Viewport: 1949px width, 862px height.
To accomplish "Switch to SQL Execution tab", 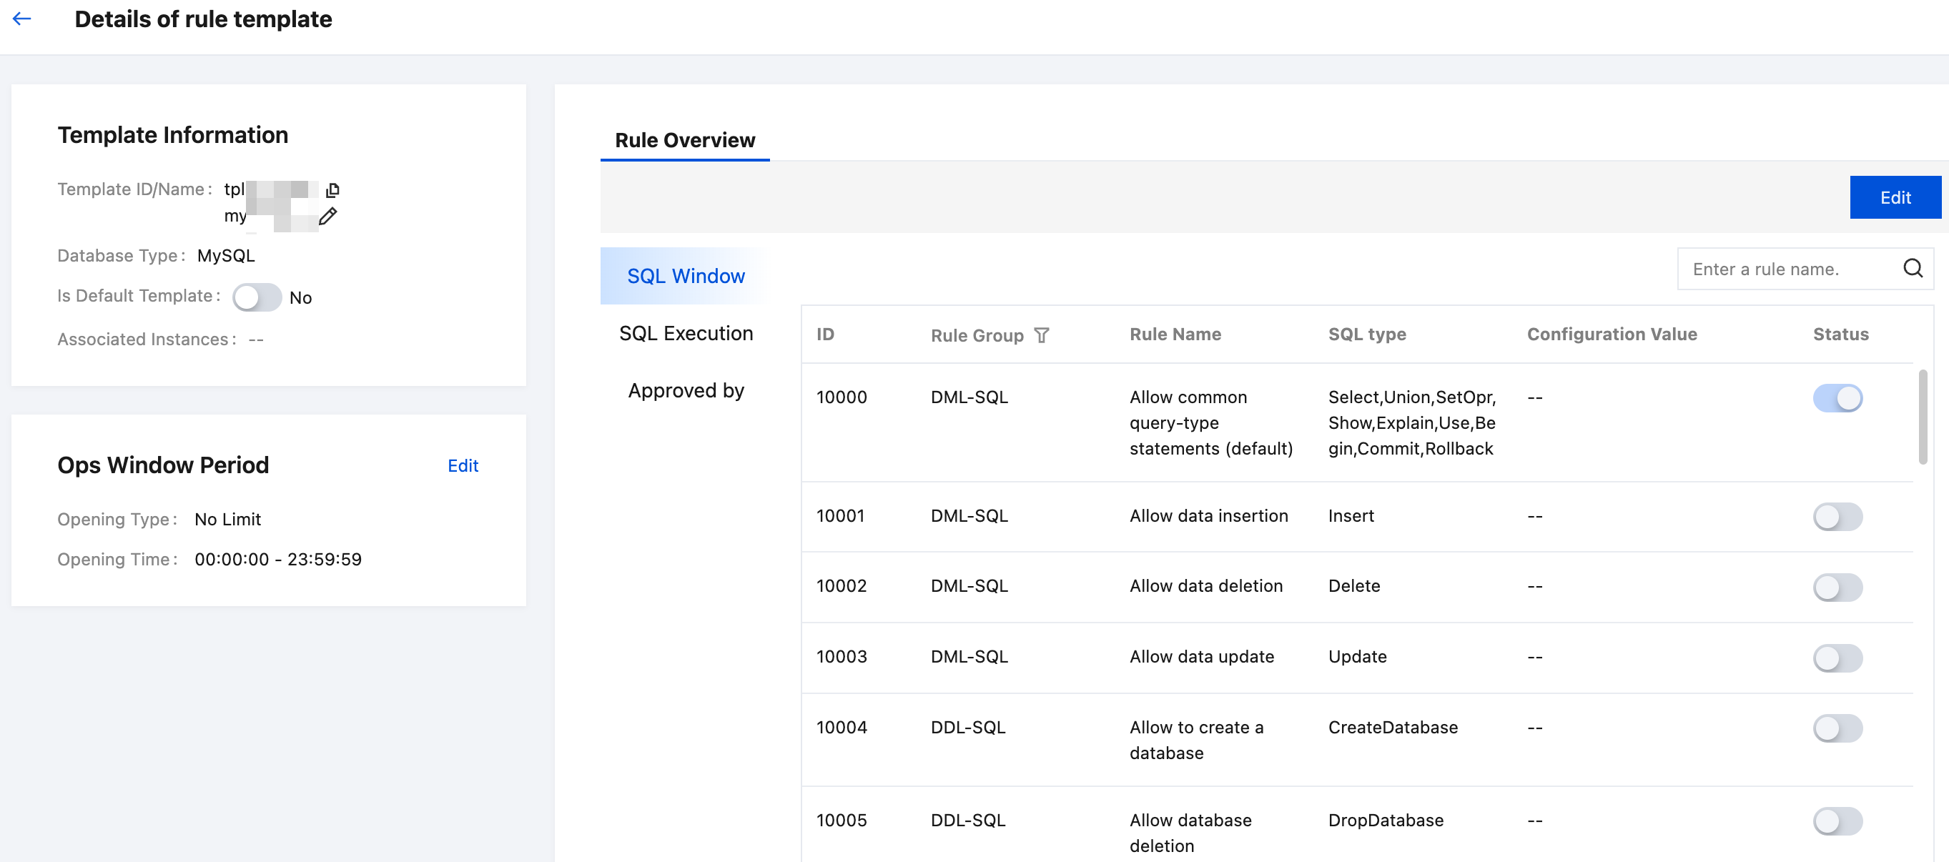I will [686, 334].
